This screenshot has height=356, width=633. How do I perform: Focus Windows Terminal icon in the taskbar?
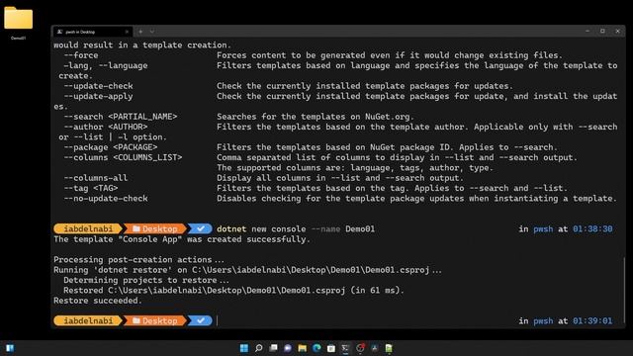coord(345,348)
